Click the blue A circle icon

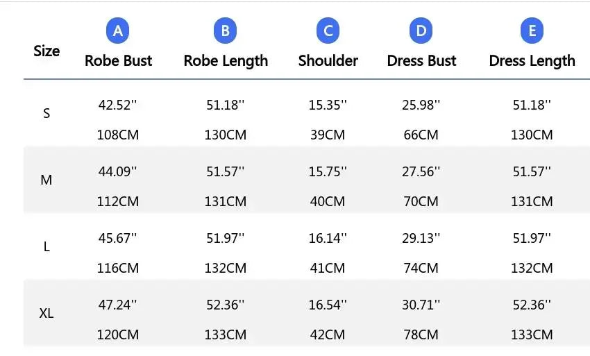coord(118,31)
